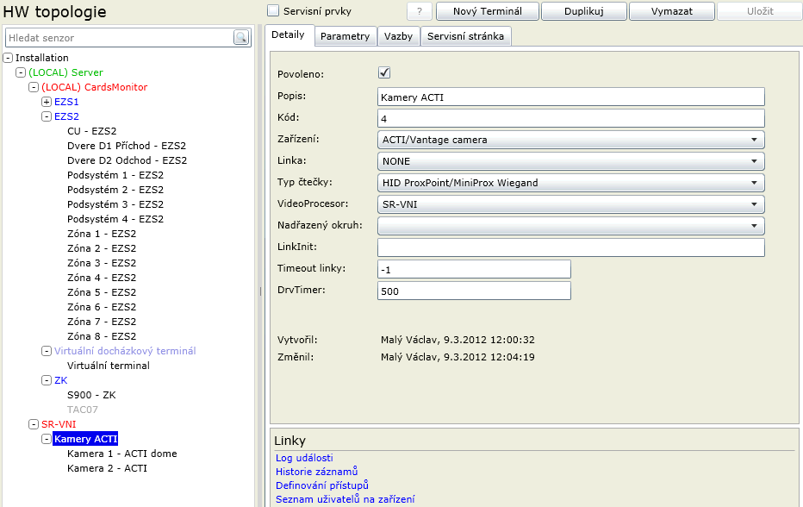
Task: Expand the EZS1 node
Action: 46,102
